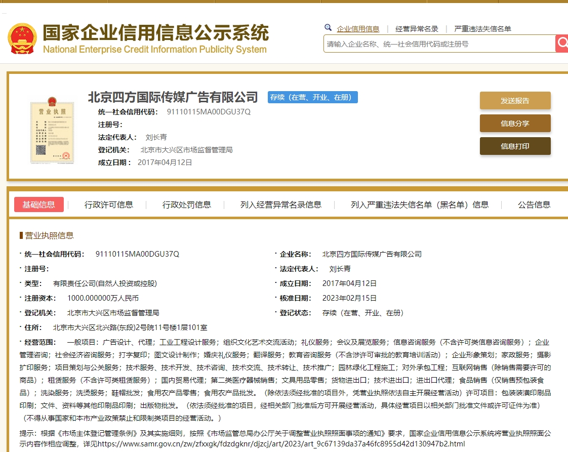Click the system title 国家企业信用信息公示系统
This screenshot has width=568, height=452.
point(156,33)
